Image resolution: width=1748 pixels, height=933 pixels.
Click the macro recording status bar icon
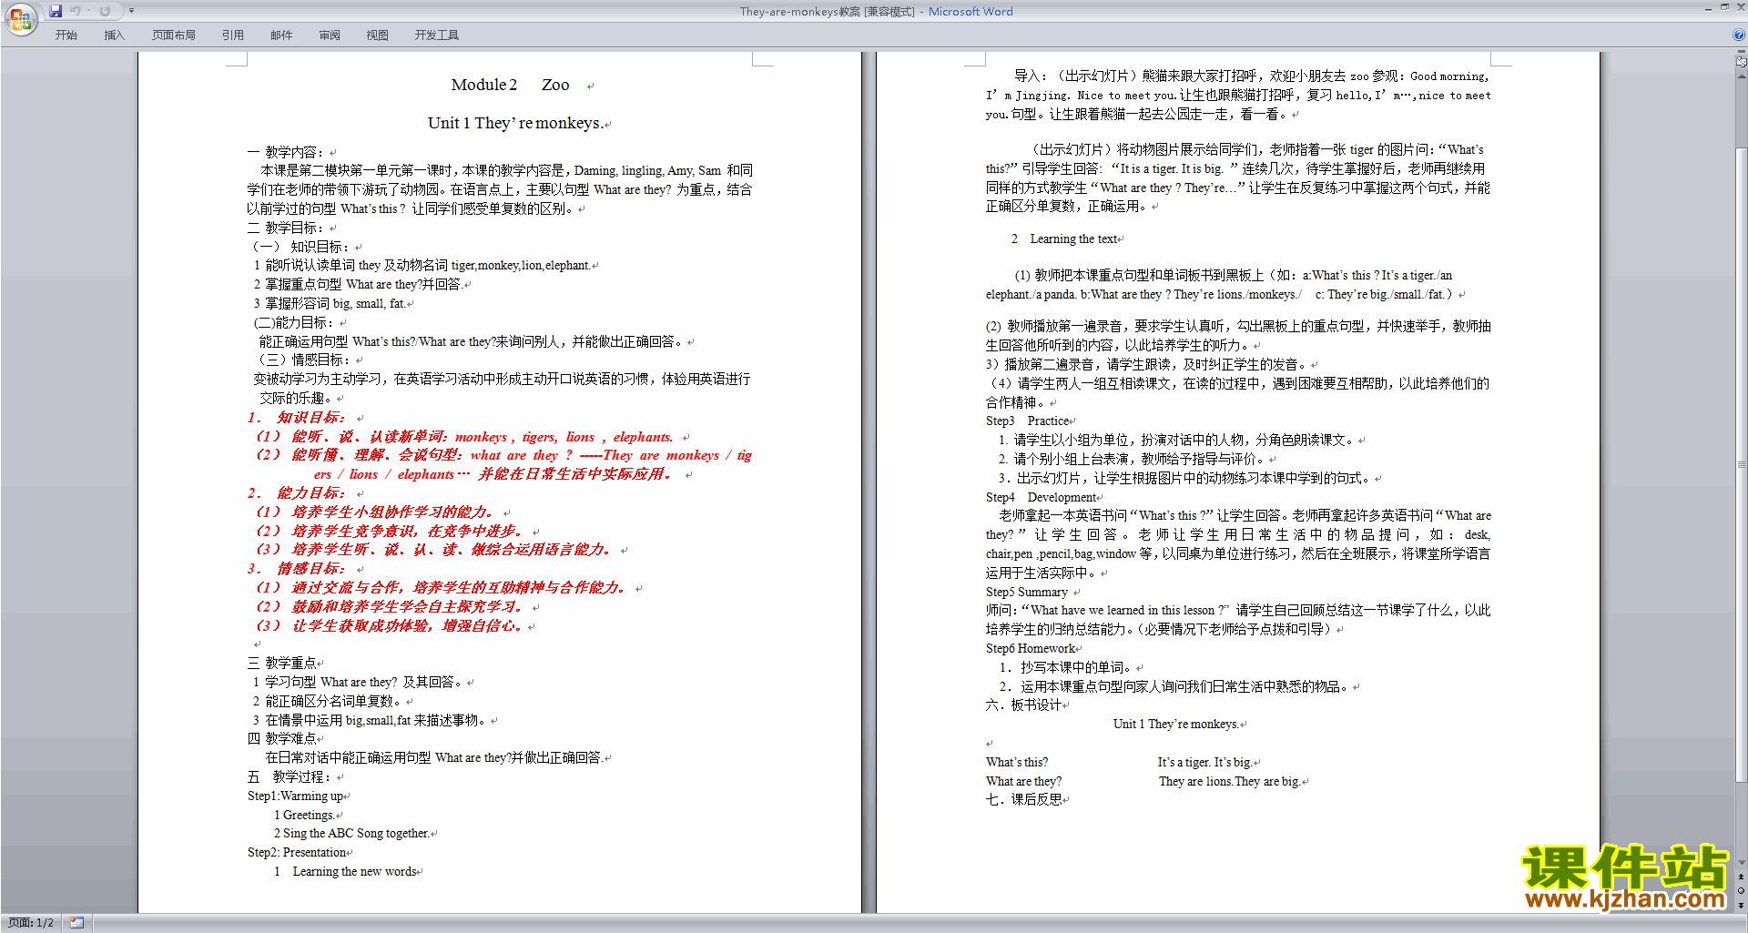(76, 923)
